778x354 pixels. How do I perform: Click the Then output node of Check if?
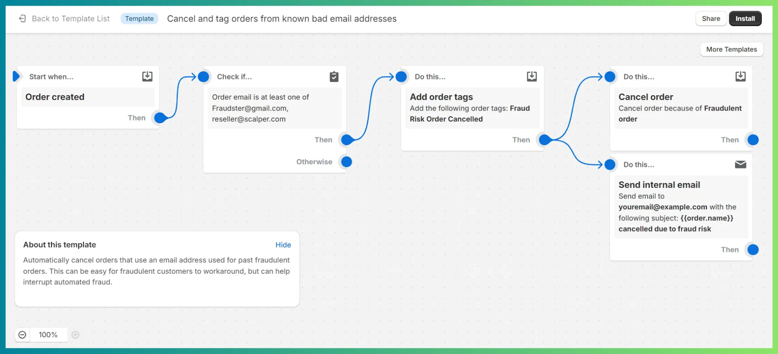click(x=346, y=140)
